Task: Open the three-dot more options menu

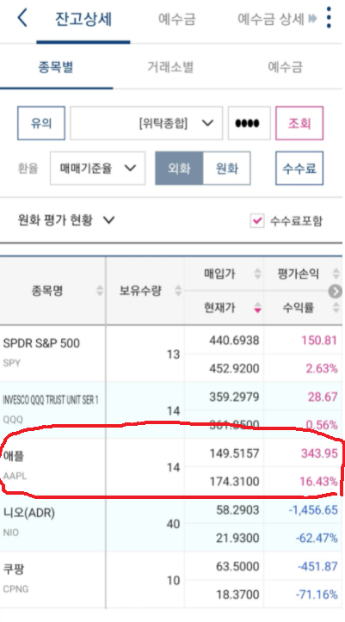Action: 329,18
